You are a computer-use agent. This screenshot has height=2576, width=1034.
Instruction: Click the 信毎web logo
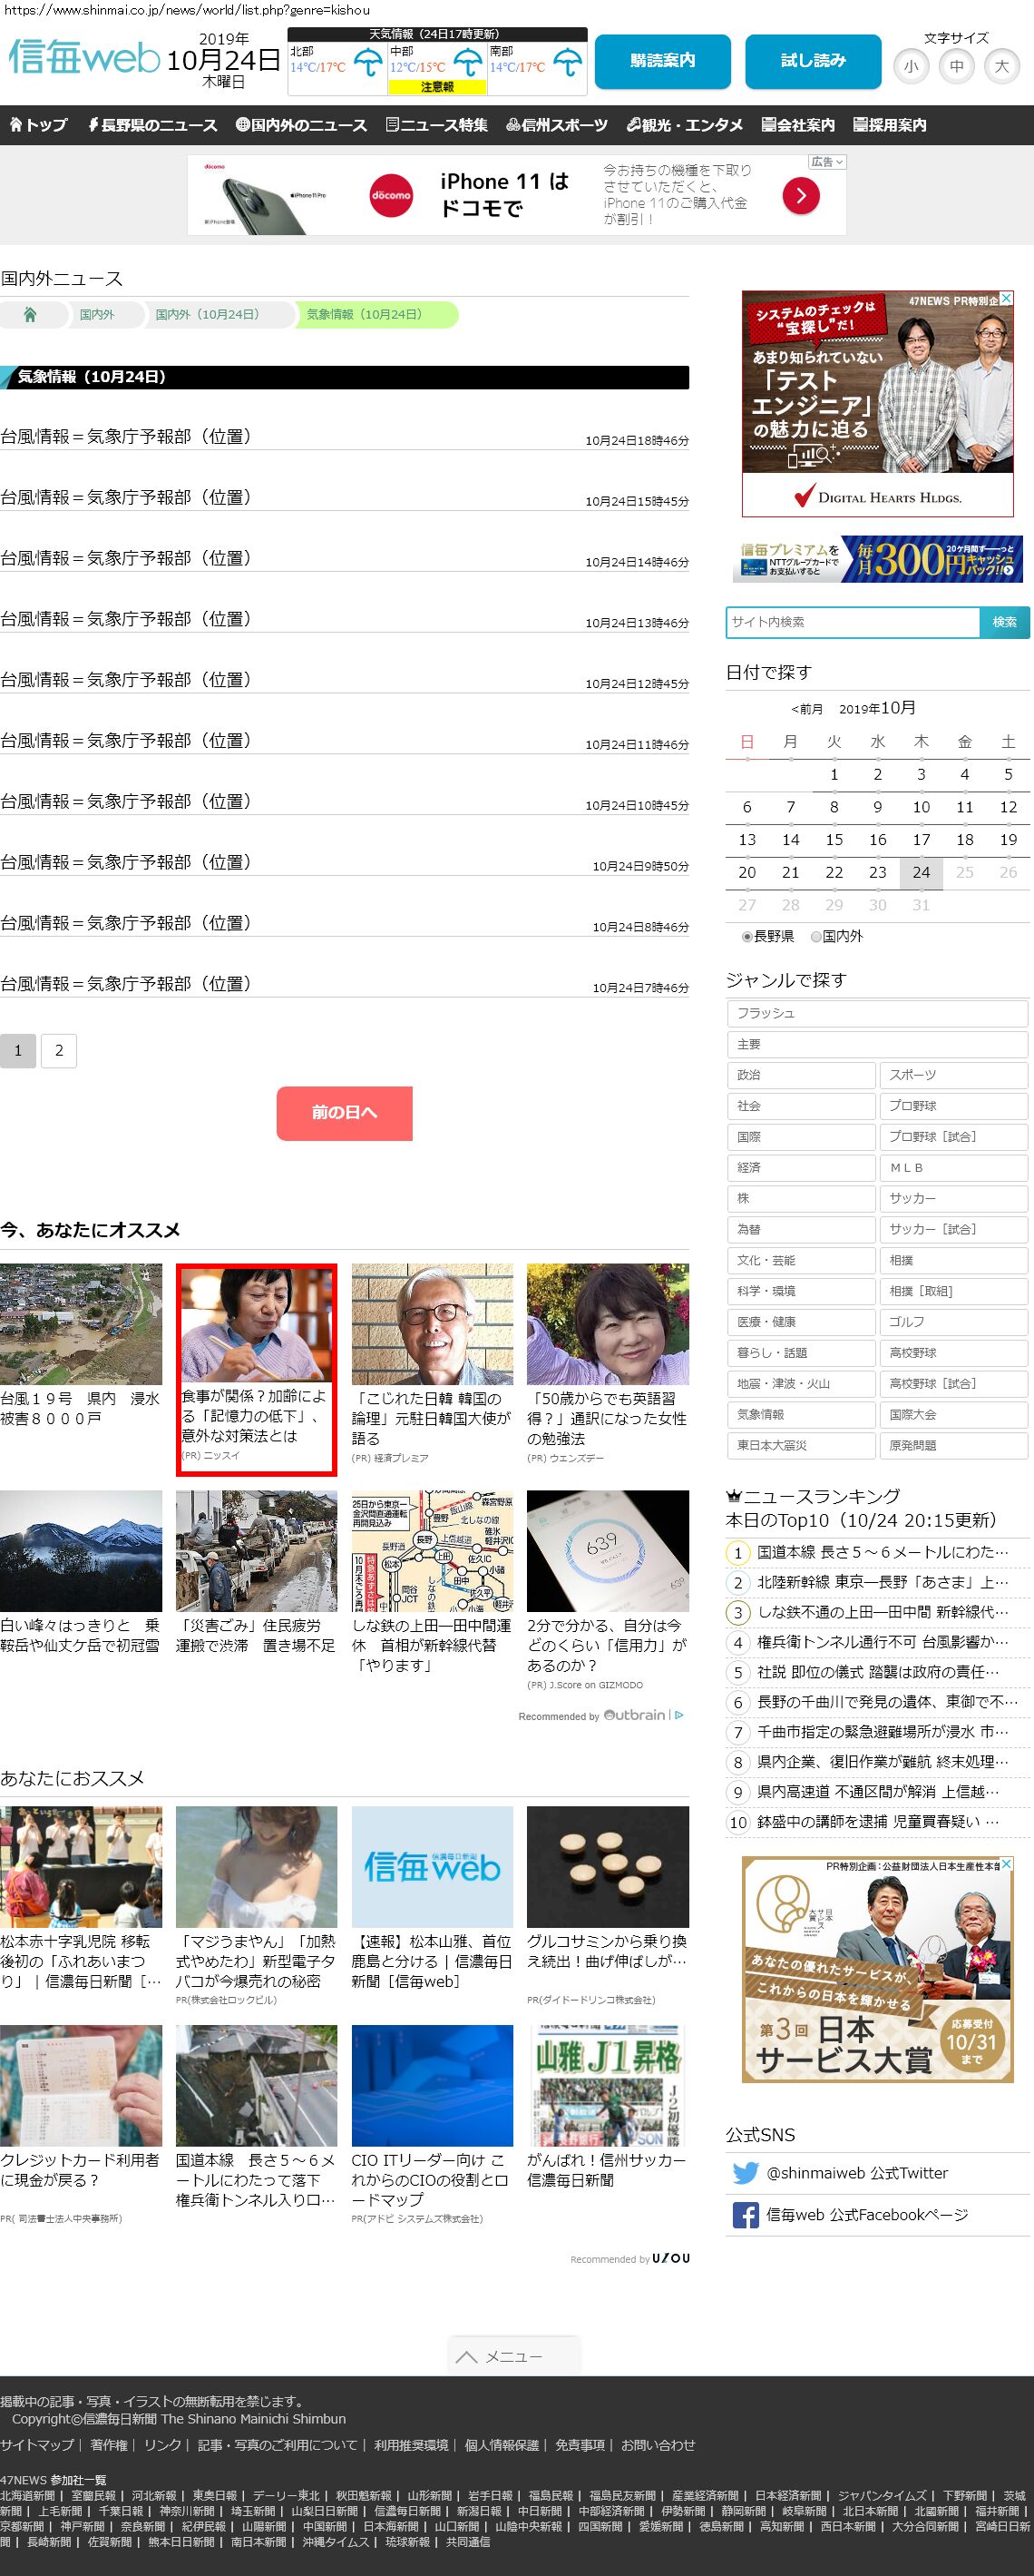pos(84,58)
